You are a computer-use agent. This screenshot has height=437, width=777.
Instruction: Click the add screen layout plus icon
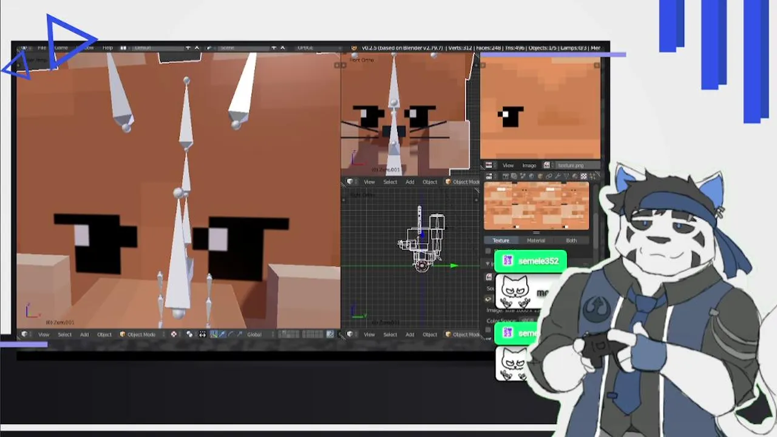[188, 47]
